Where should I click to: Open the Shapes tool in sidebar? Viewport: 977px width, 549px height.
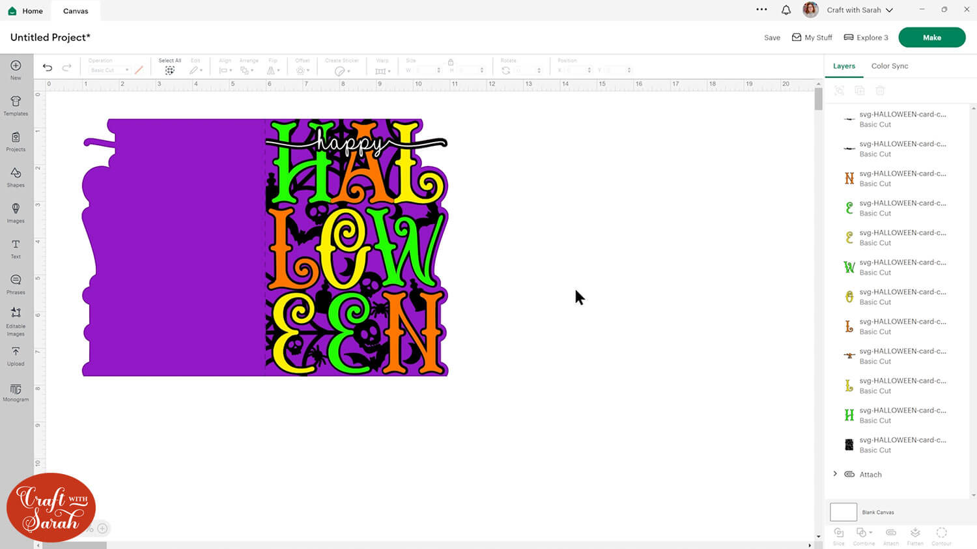tap(16, 176)
